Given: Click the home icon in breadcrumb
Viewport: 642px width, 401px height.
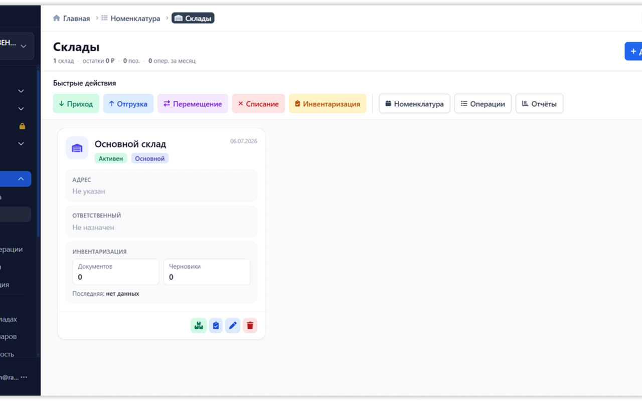Looking at the screenshot, I should (57, 18).
